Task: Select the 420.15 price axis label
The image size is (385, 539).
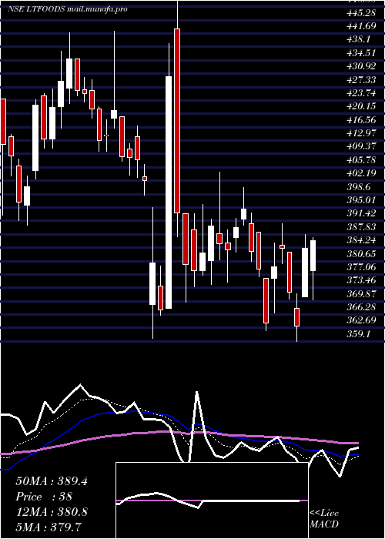Action: [x=361, y=106]
